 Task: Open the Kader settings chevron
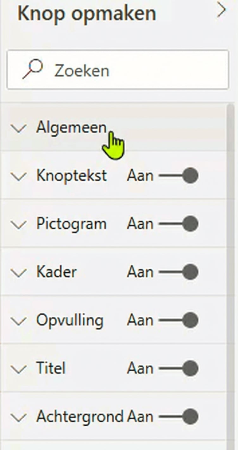pyautogui.click(x=19, y=272)
